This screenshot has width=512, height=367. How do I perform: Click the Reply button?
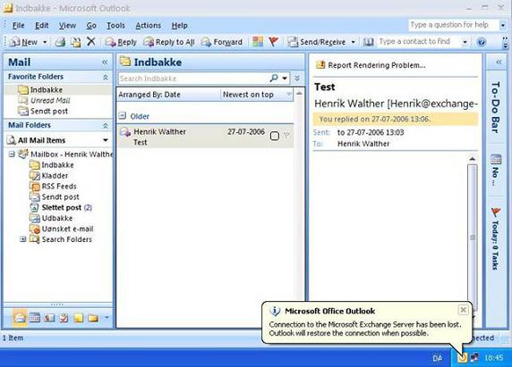(x=121, y=42)
